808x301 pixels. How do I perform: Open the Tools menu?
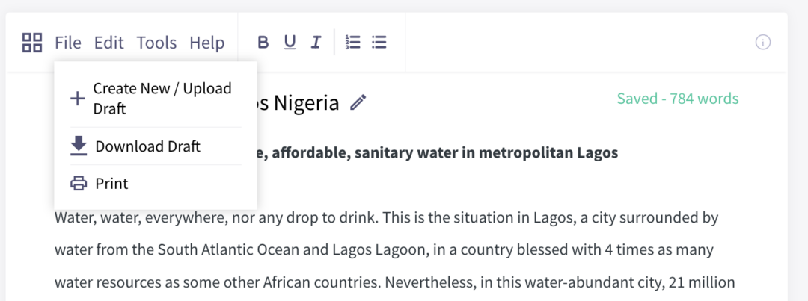[156, 42]
